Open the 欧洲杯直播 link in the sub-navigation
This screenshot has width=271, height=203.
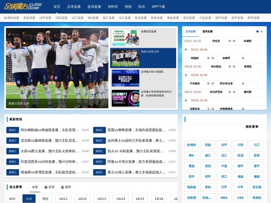[12, 18]
